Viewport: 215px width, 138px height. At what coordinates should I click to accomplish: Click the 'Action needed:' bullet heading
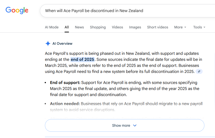pyautogui.click(x=65, y=104)
